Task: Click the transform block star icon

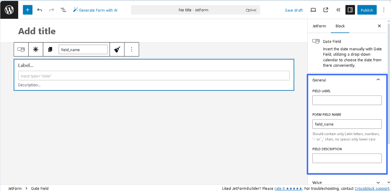Action: (x=36, y=49)
